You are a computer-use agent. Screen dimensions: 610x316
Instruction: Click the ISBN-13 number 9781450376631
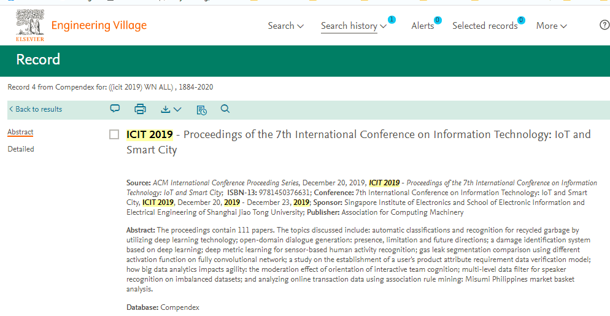pyautogui.click(x=284, y=193)
